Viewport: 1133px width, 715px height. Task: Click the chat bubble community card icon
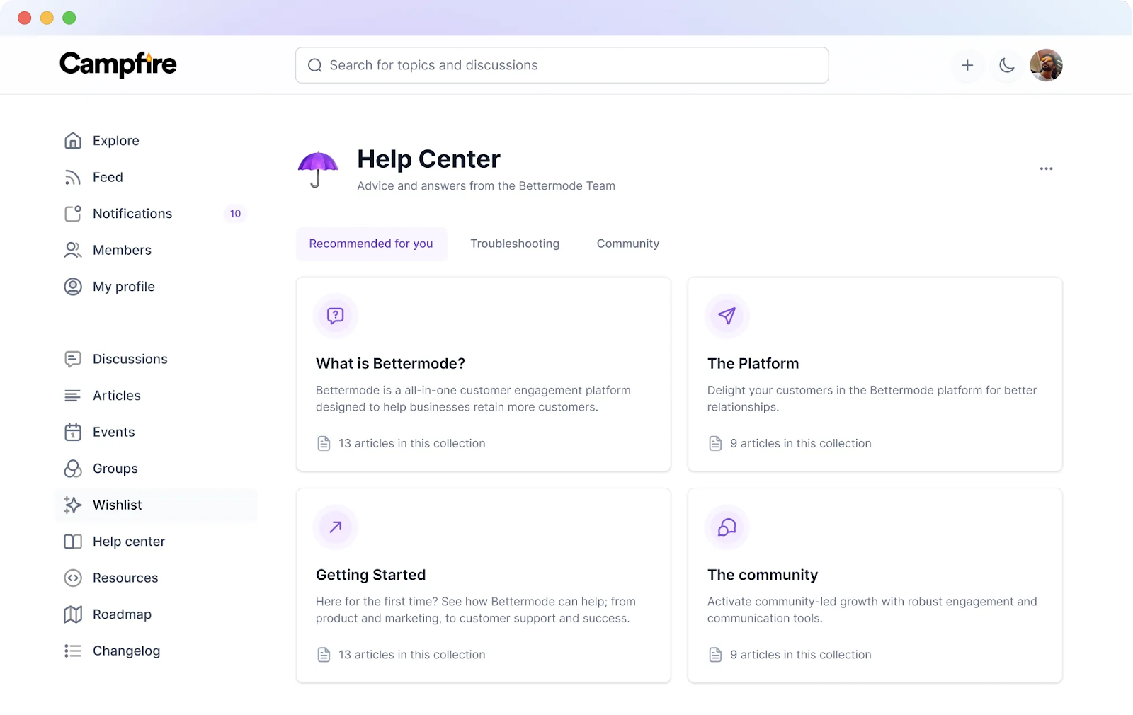(727, 527)
